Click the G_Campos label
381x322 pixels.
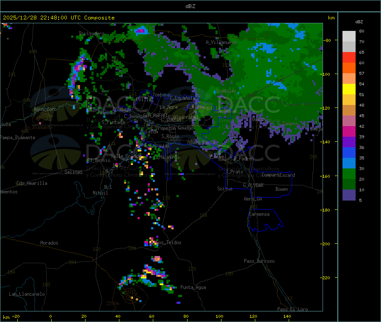pyautogui.click(x=287, y=124)
